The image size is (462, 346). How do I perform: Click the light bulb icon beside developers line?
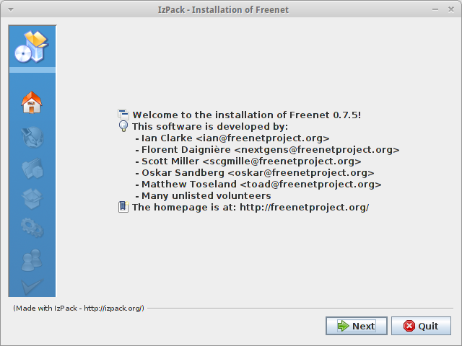click(x=123, y=126)
